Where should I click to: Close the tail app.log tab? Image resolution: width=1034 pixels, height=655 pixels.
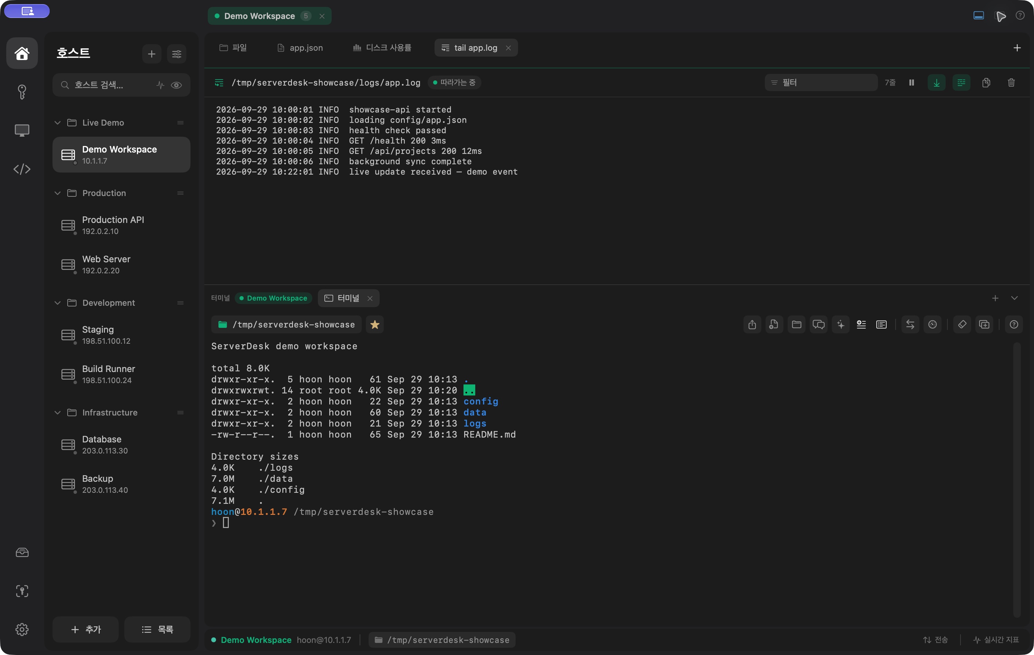508,48
